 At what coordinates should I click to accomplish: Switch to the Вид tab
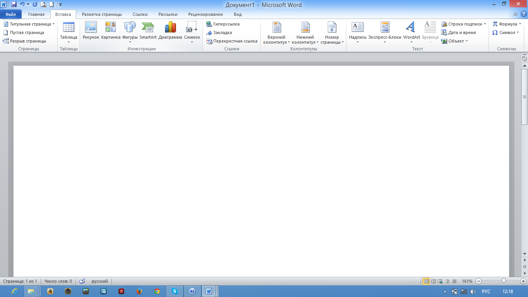[x=238, y=14]
